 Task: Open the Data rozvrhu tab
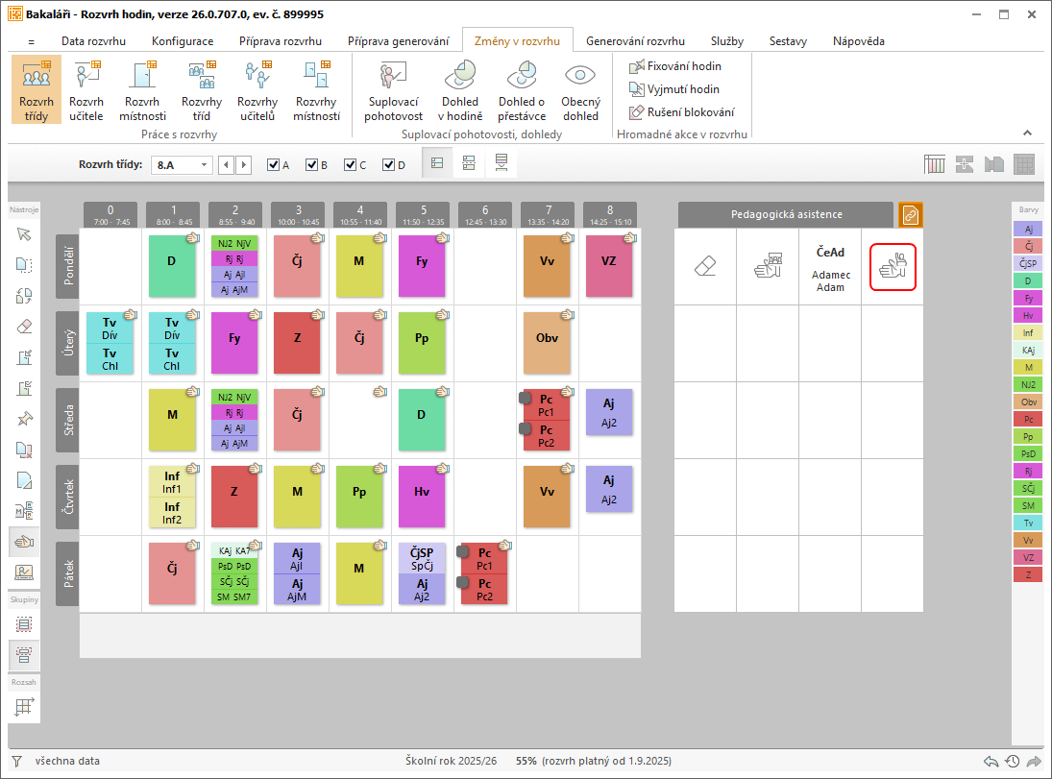93,41
